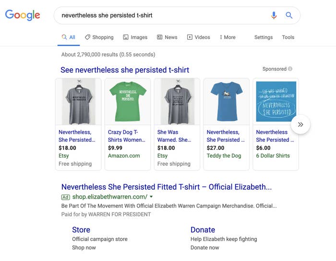The width and height of the screenshot is (336, 261).
Task: Click the $6.00 price
Action: [x=263, y=148]
